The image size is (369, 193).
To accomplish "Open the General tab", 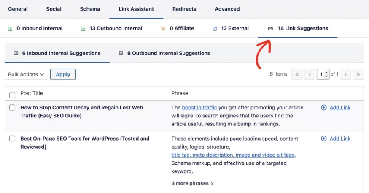I will 18,9.
